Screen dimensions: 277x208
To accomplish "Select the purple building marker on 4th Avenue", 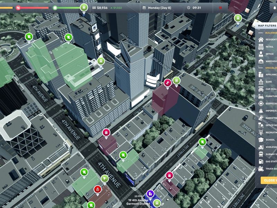I will 150,194.
